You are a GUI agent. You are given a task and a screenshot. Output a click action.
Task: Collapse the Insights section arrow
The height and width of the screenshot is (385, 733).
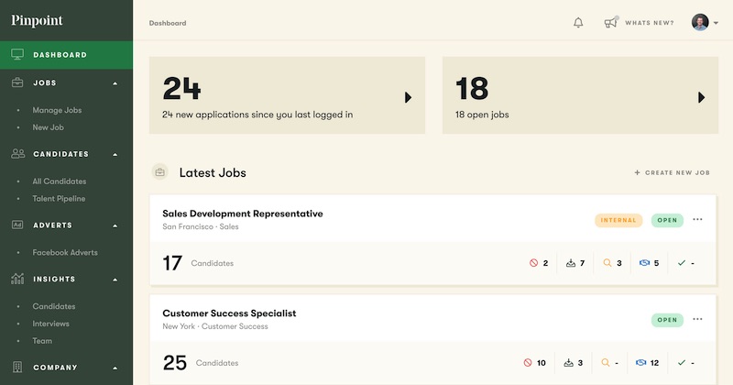(x=115, y=280)
